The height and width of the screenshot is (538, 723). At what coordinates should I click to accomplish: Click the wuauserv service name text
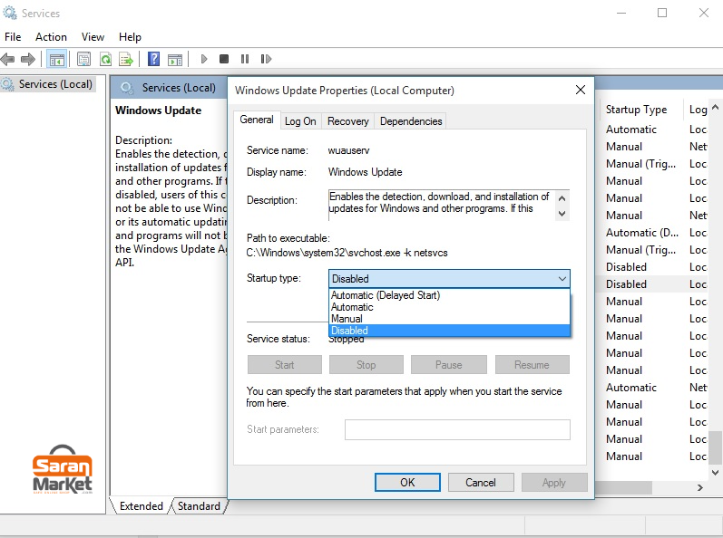(348, 150)
